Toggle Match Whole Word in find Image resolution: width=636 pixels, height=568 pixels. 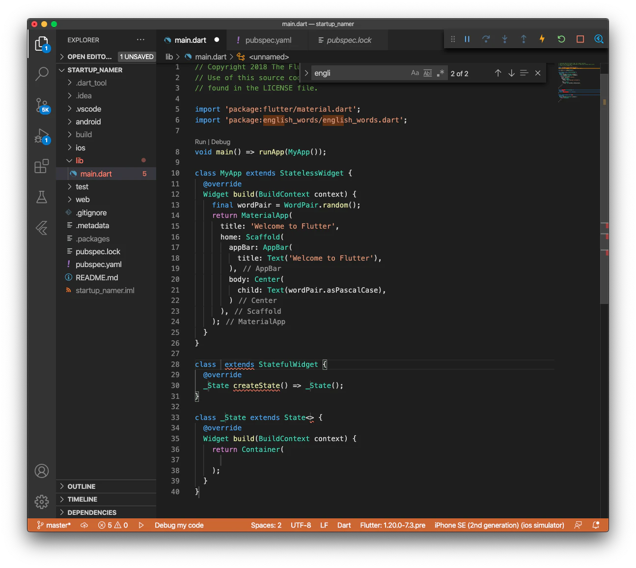[x=428, y=73]
